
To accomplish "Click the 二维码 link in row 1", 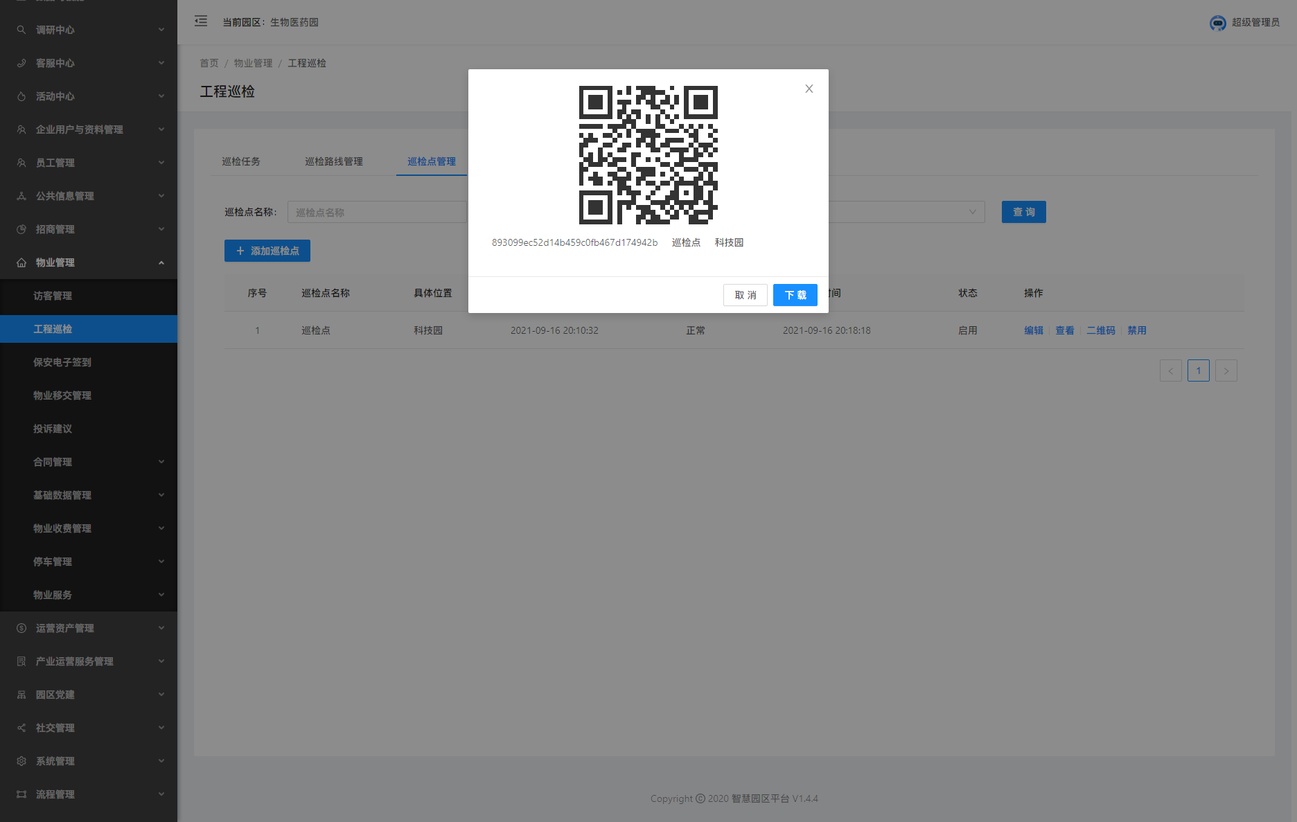I will click(1101, 330).
